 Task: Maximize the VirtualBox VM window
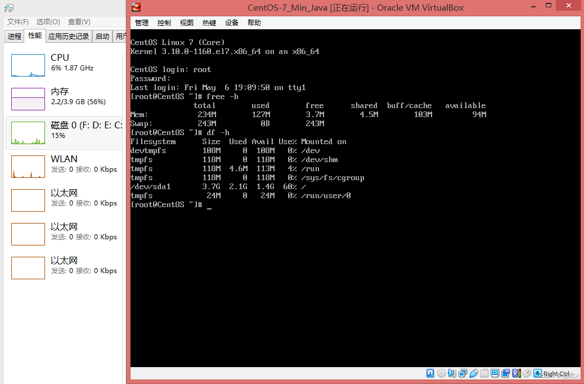pos(548,6)
